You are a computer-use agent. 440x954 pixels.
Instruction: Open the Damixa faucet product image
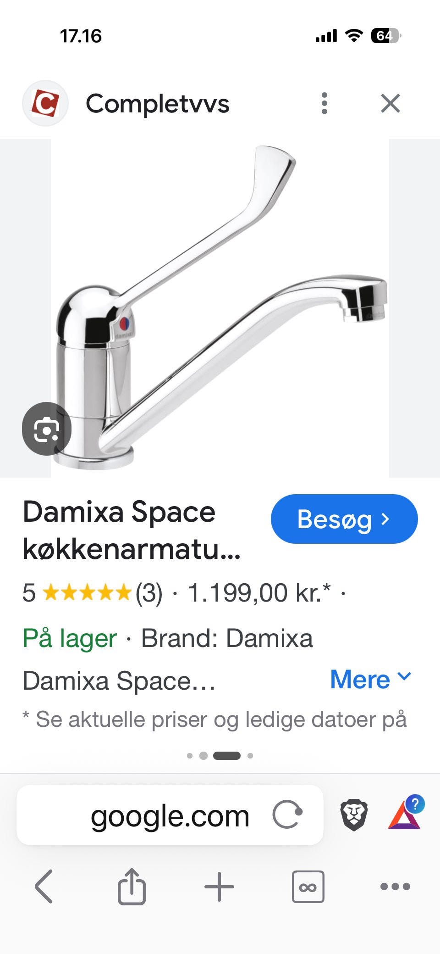click(x=220, y=308)
